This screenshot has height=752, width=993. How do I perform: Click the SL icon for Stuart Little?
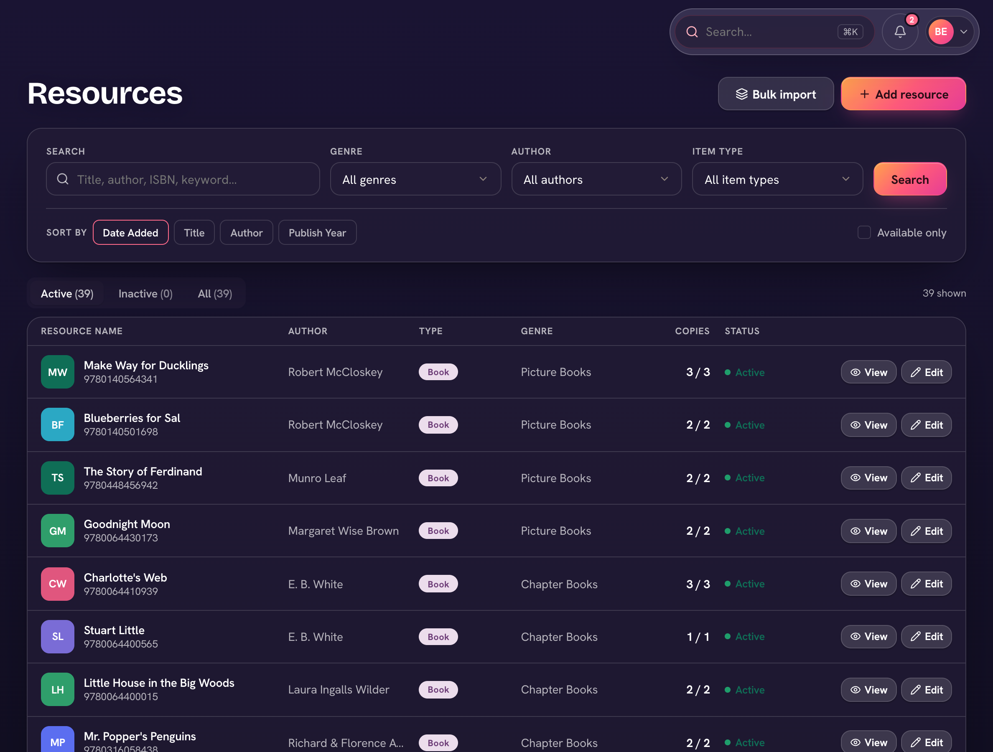coord(57,637)
